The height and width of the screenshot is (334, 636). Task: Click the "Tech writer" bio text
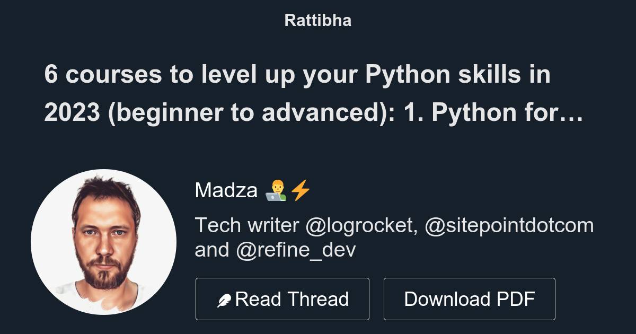[x=247, y=226]
